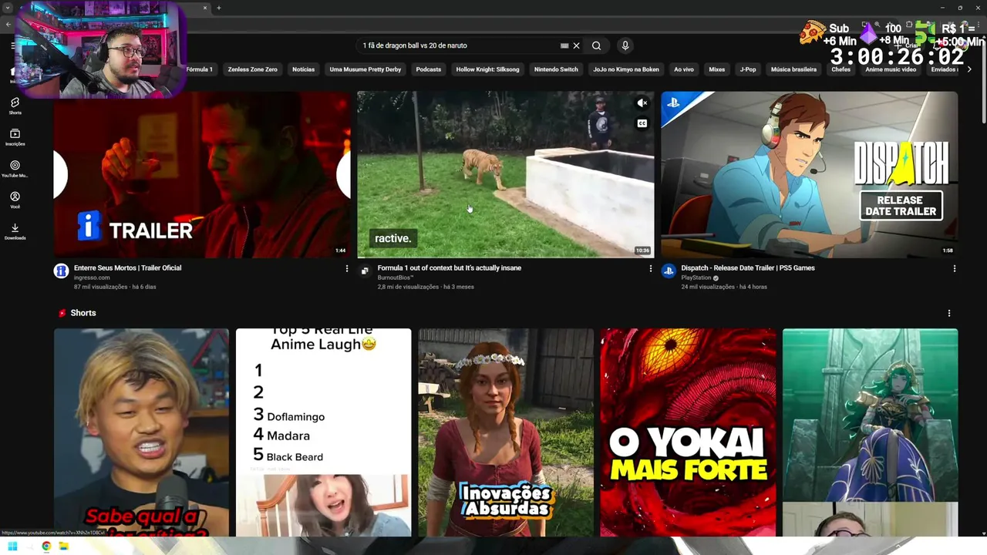987x555 pixels.
Task: Open File Explorer from the taskbar
Action: (64, 546)
